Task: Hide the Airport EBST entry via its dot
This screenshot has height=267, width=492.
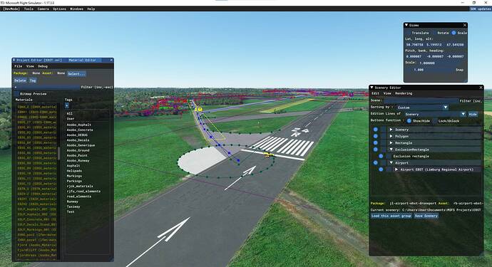Action: pos(381,169)
